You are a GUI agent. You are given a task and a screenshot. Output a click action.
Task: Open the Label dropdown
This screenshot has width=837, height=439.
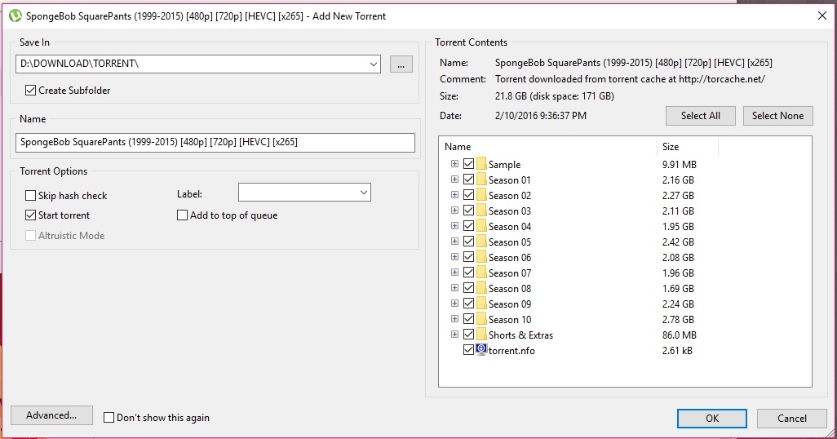pos(364,193)
